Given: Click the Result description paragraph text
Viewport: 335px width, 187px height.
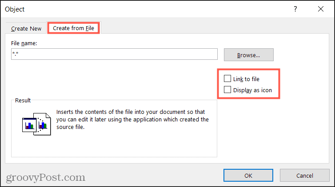Looking at the screenshot, I should pyautogui.click(x=132, y=120).
